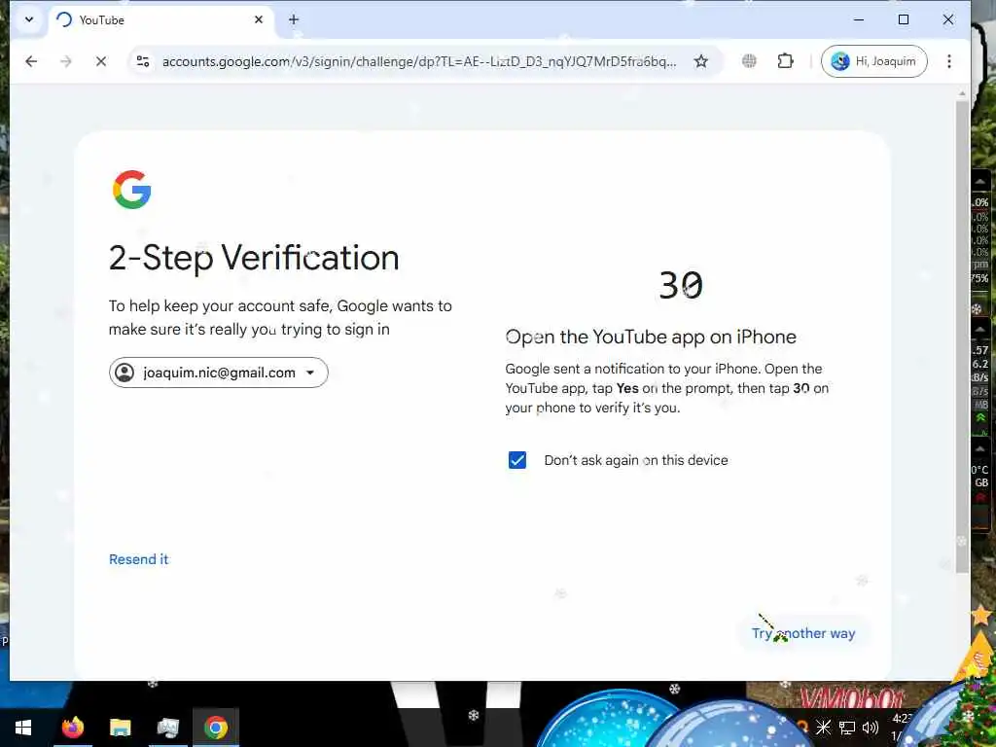Select the YouTube browser tab
Viewport: 996px width, 747px height.
point(160,19)
